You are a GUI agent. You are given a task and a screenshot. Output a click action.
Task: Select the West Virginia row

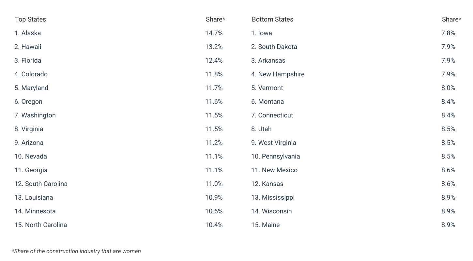tap(274, 143)
